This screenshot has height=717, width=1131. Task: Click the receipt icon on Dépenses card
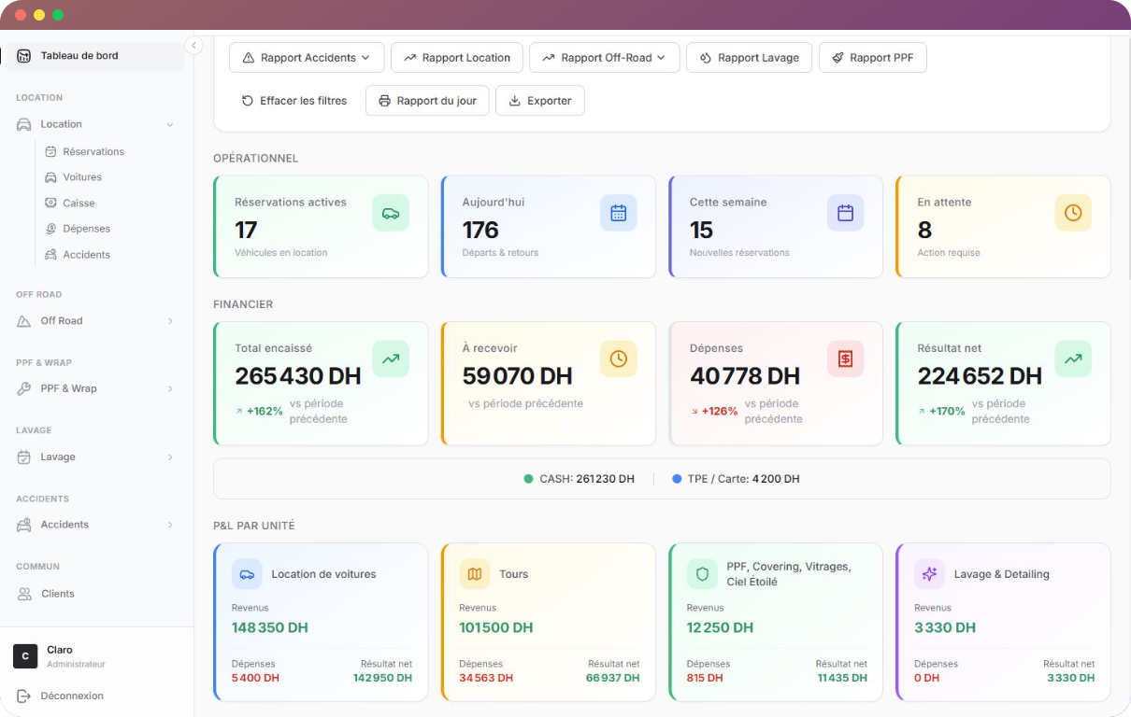coord(845,358)
